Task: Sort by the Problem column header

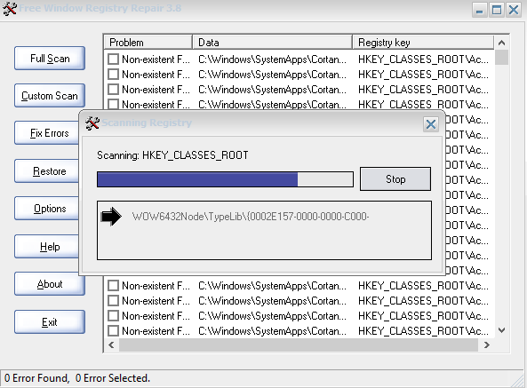Action: tap(148, 43)
